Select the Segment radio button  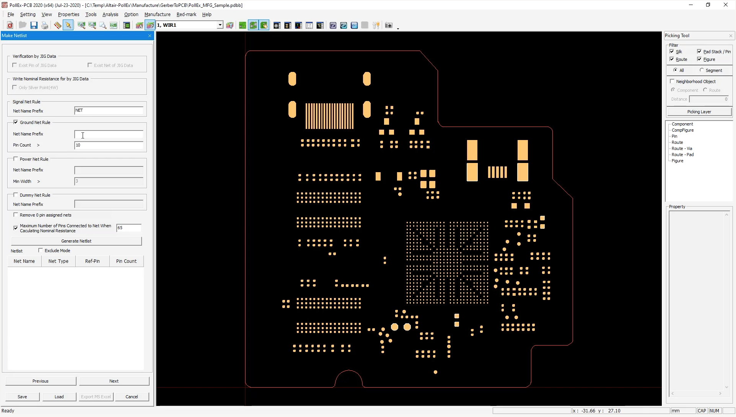click(702, 70)
